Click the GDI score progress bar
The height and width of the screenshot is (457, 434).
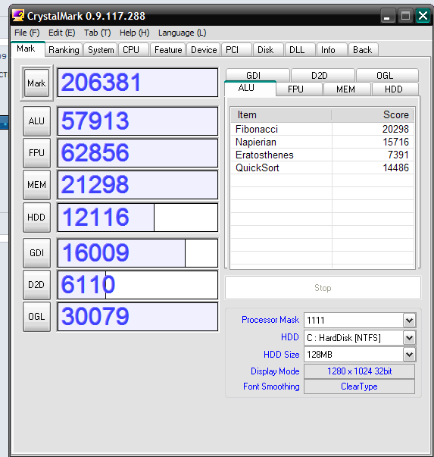pos(138,253)
